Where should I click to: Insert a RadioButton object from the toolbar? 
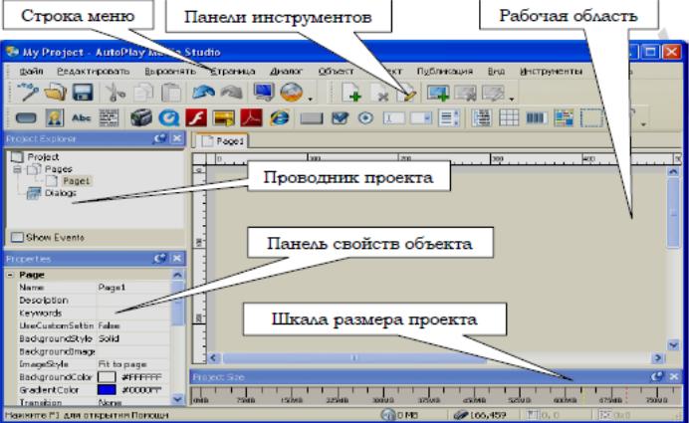[x=365, y=117]
